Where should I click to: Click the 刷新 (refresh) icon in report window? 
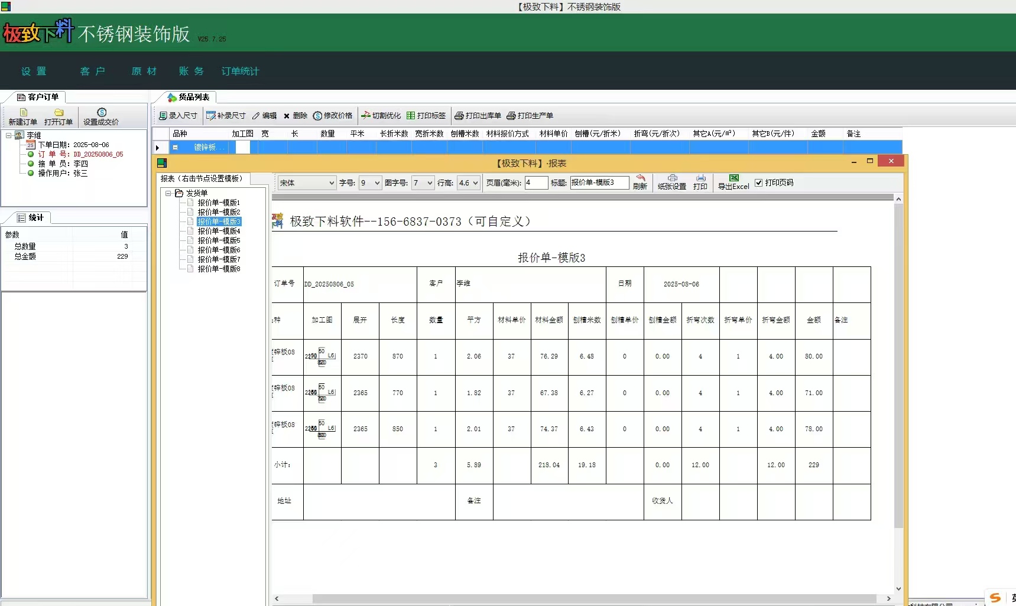coord(640,178)
